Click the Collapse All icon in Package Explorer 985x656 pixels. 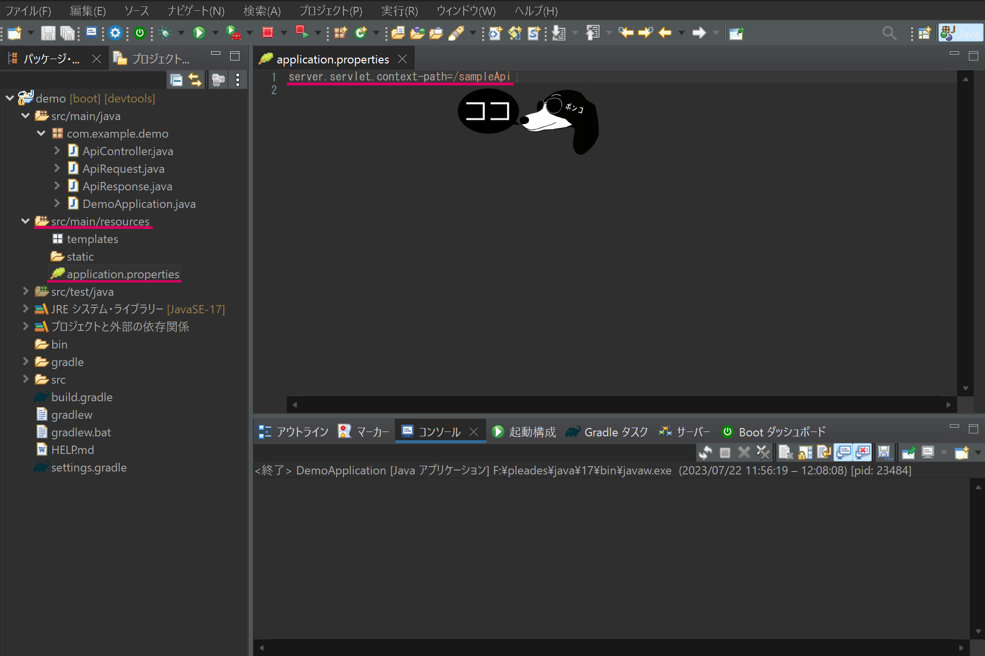[176, 80]
